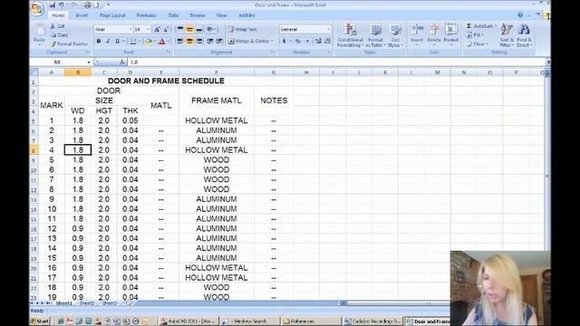Switch to the Page Layout ribbon tab

(112, 15)
